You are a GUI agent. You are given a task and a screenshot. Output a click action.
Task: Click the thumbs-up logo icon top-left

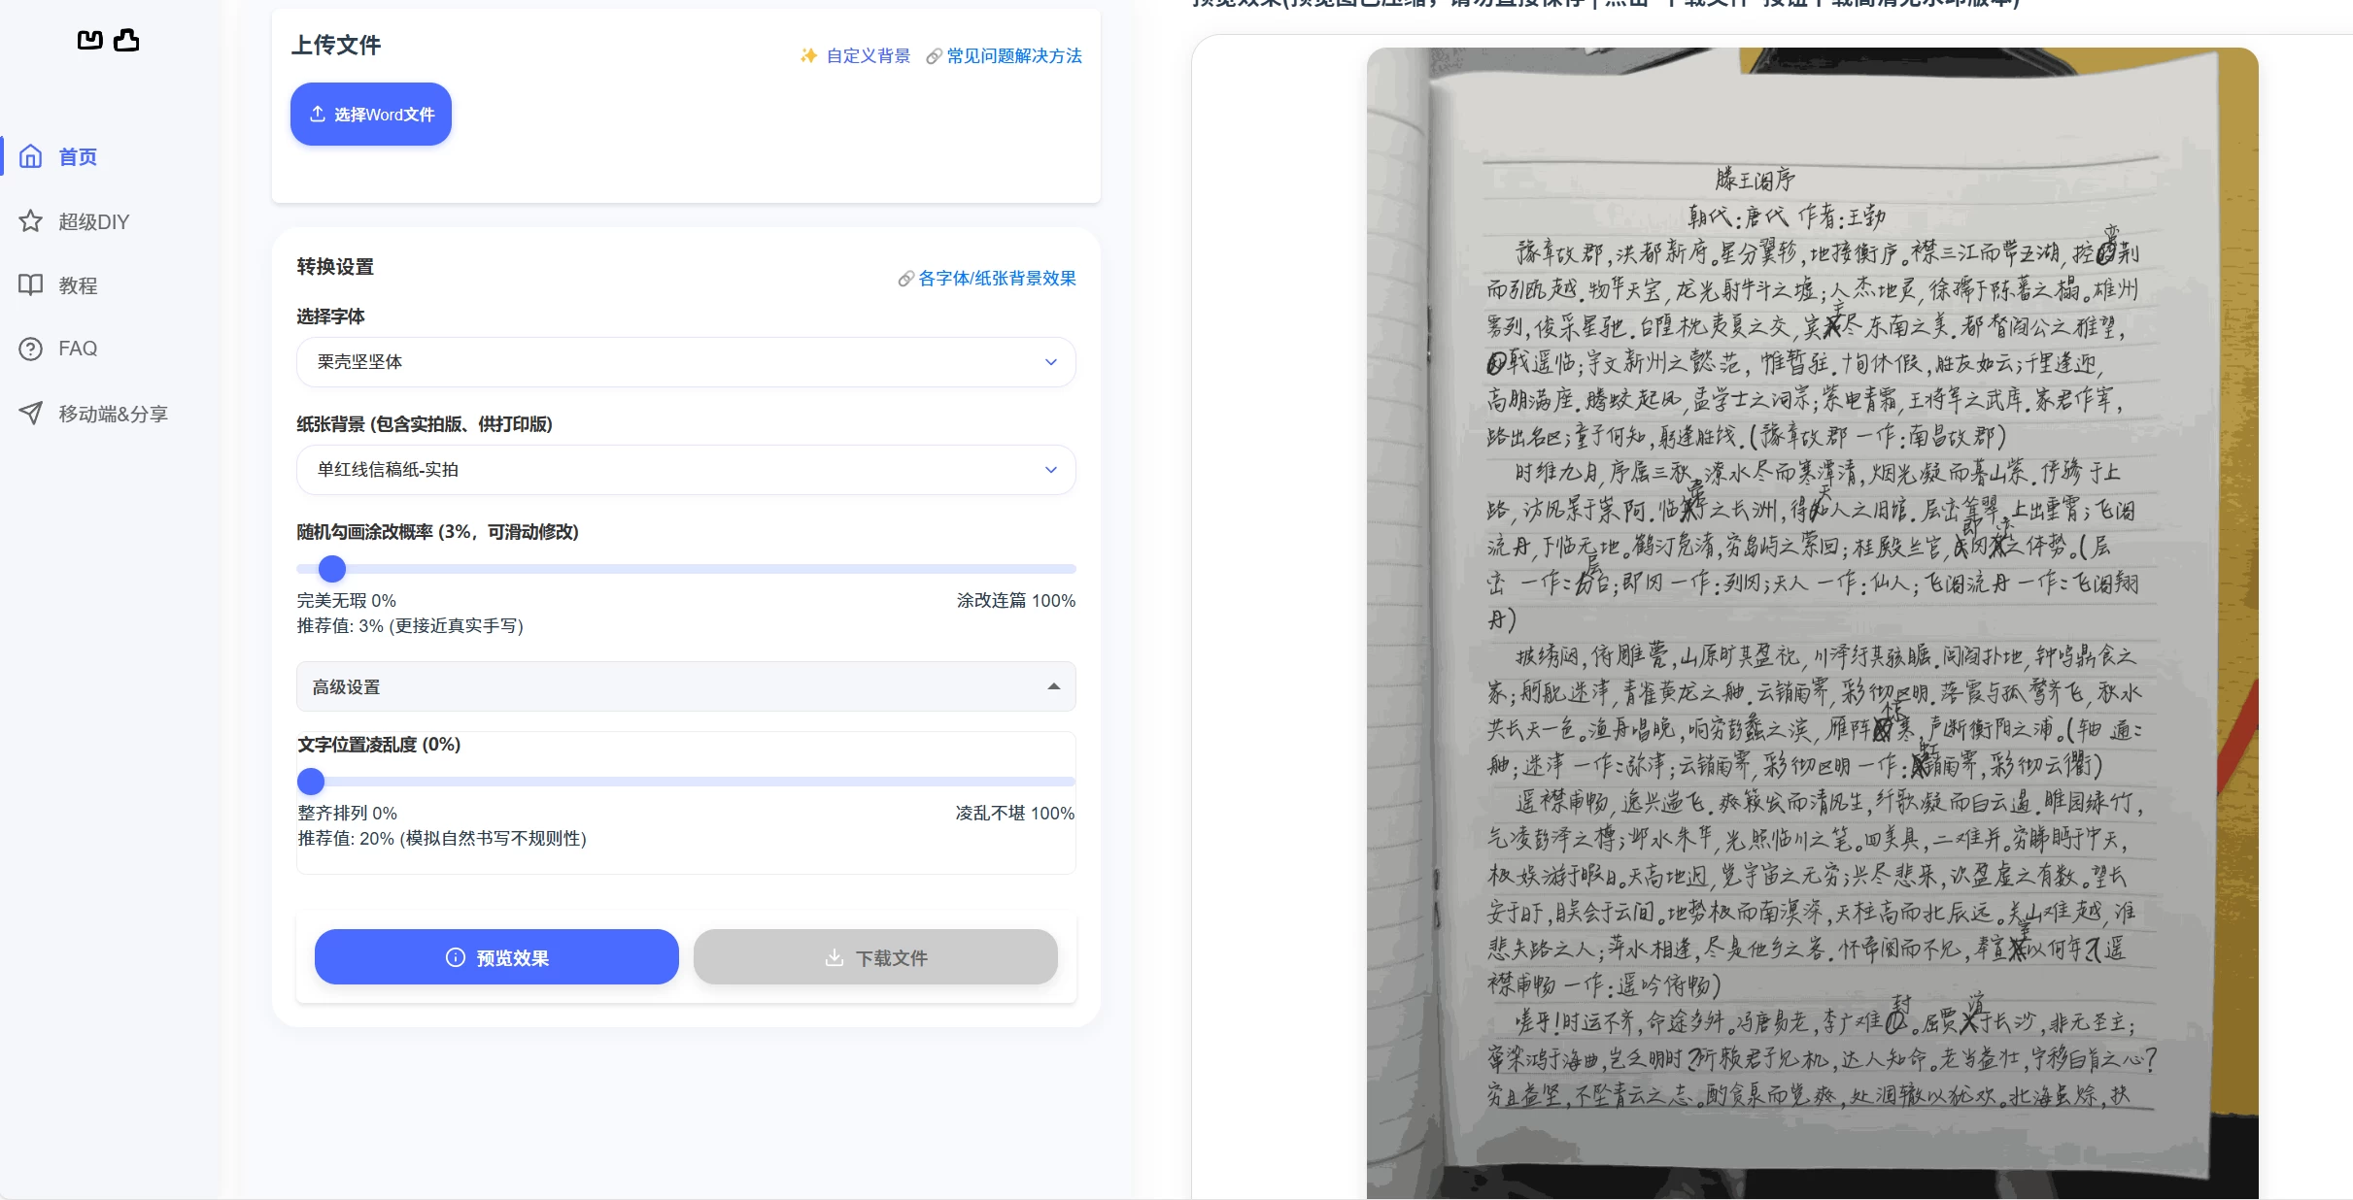125,40
